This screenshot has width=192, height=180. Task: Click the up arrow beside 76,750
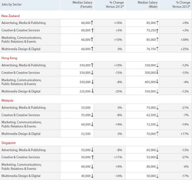click(157, 49)
